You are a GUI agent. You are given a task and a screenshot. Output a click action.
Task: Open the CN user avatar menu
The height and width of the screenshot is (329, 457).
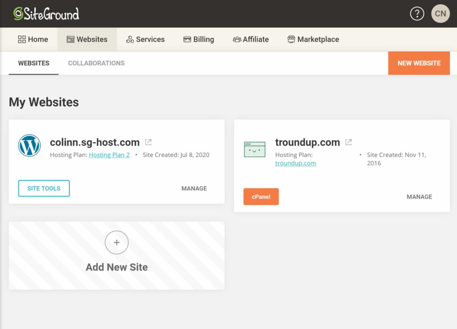(x=440, y=14)
